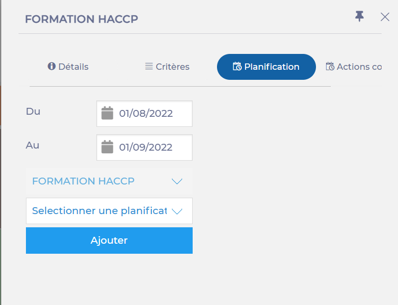Open the Selectionner une planification list
Viewport: 398px width, 305px height.
99,211
